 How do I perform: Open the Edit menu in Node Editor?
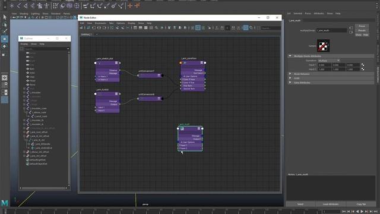click(82, 23)
